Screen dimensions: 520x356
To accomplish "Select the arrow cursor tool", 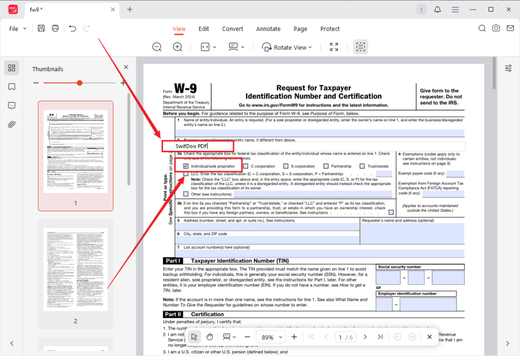I will (x=194, y=337).
